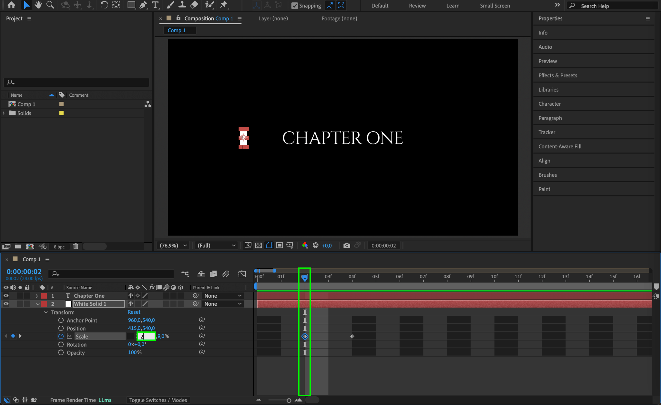The image size is (661, 405).
Task: Click Toggle Switches / Modes button
Action: tap(158, 400)
